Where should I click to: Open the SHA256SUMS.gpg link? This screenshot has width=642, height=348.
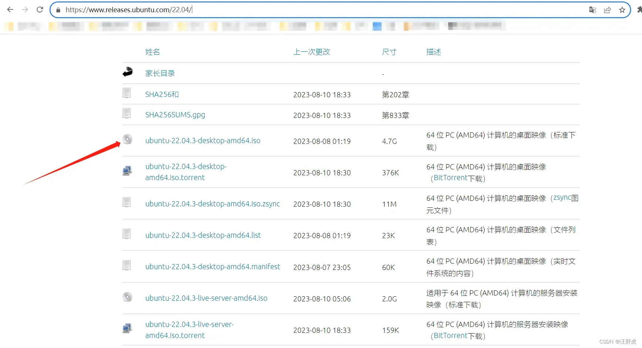coord(175,115)
